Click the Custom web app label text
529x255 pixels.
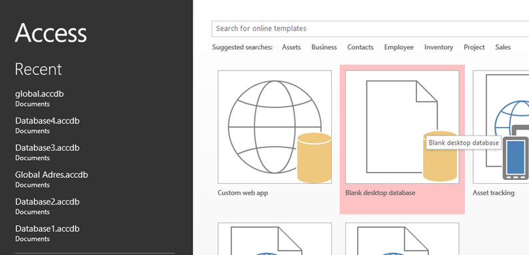tap(243, 193)
